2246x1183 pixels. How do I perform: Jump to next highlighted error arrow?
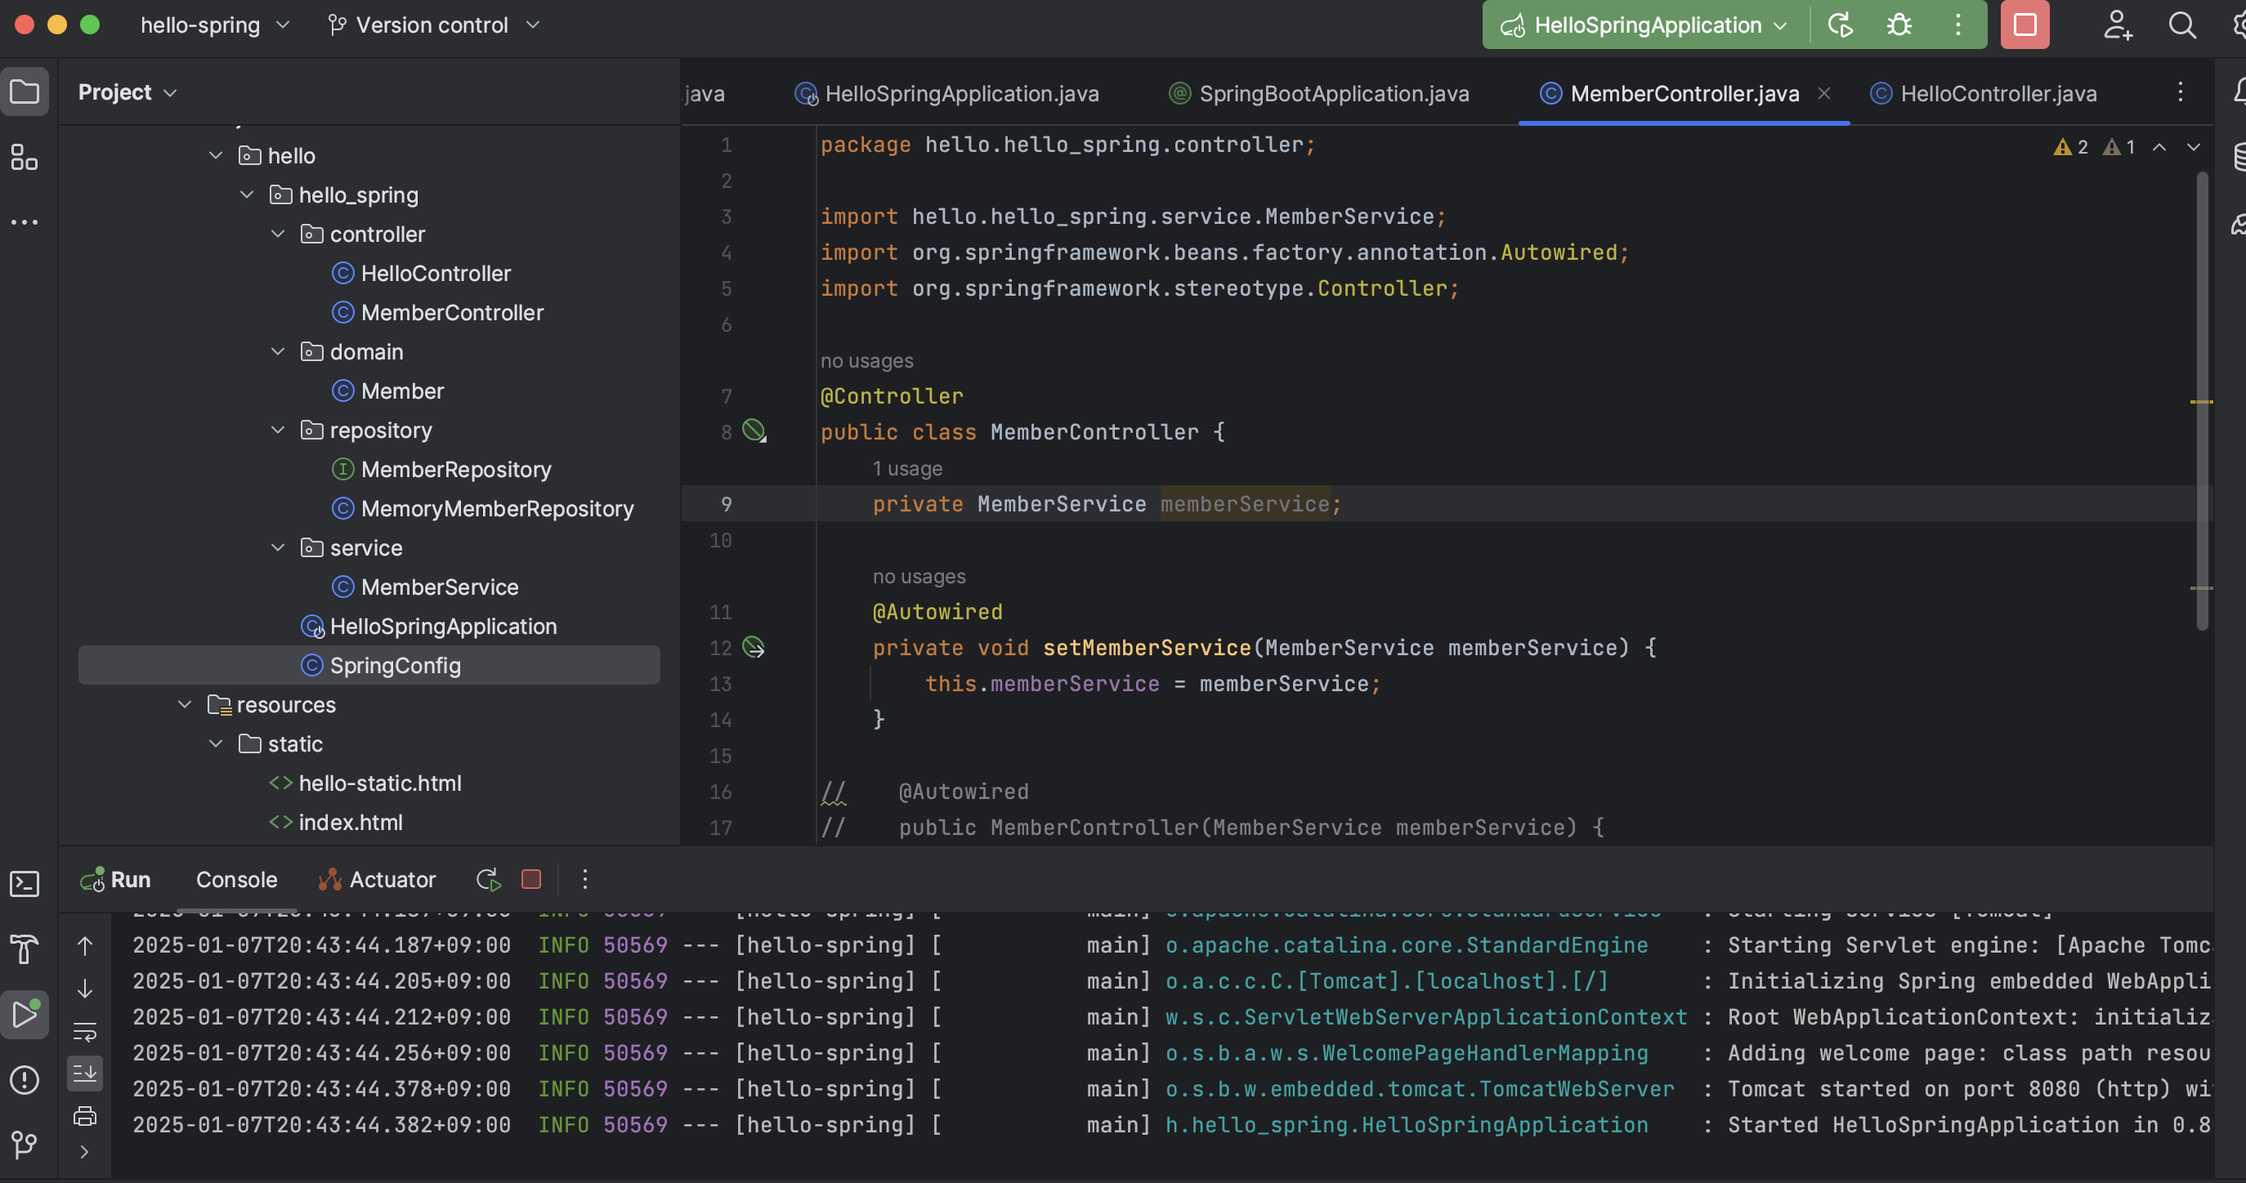pyautogui.click(x=2193, y=146)
